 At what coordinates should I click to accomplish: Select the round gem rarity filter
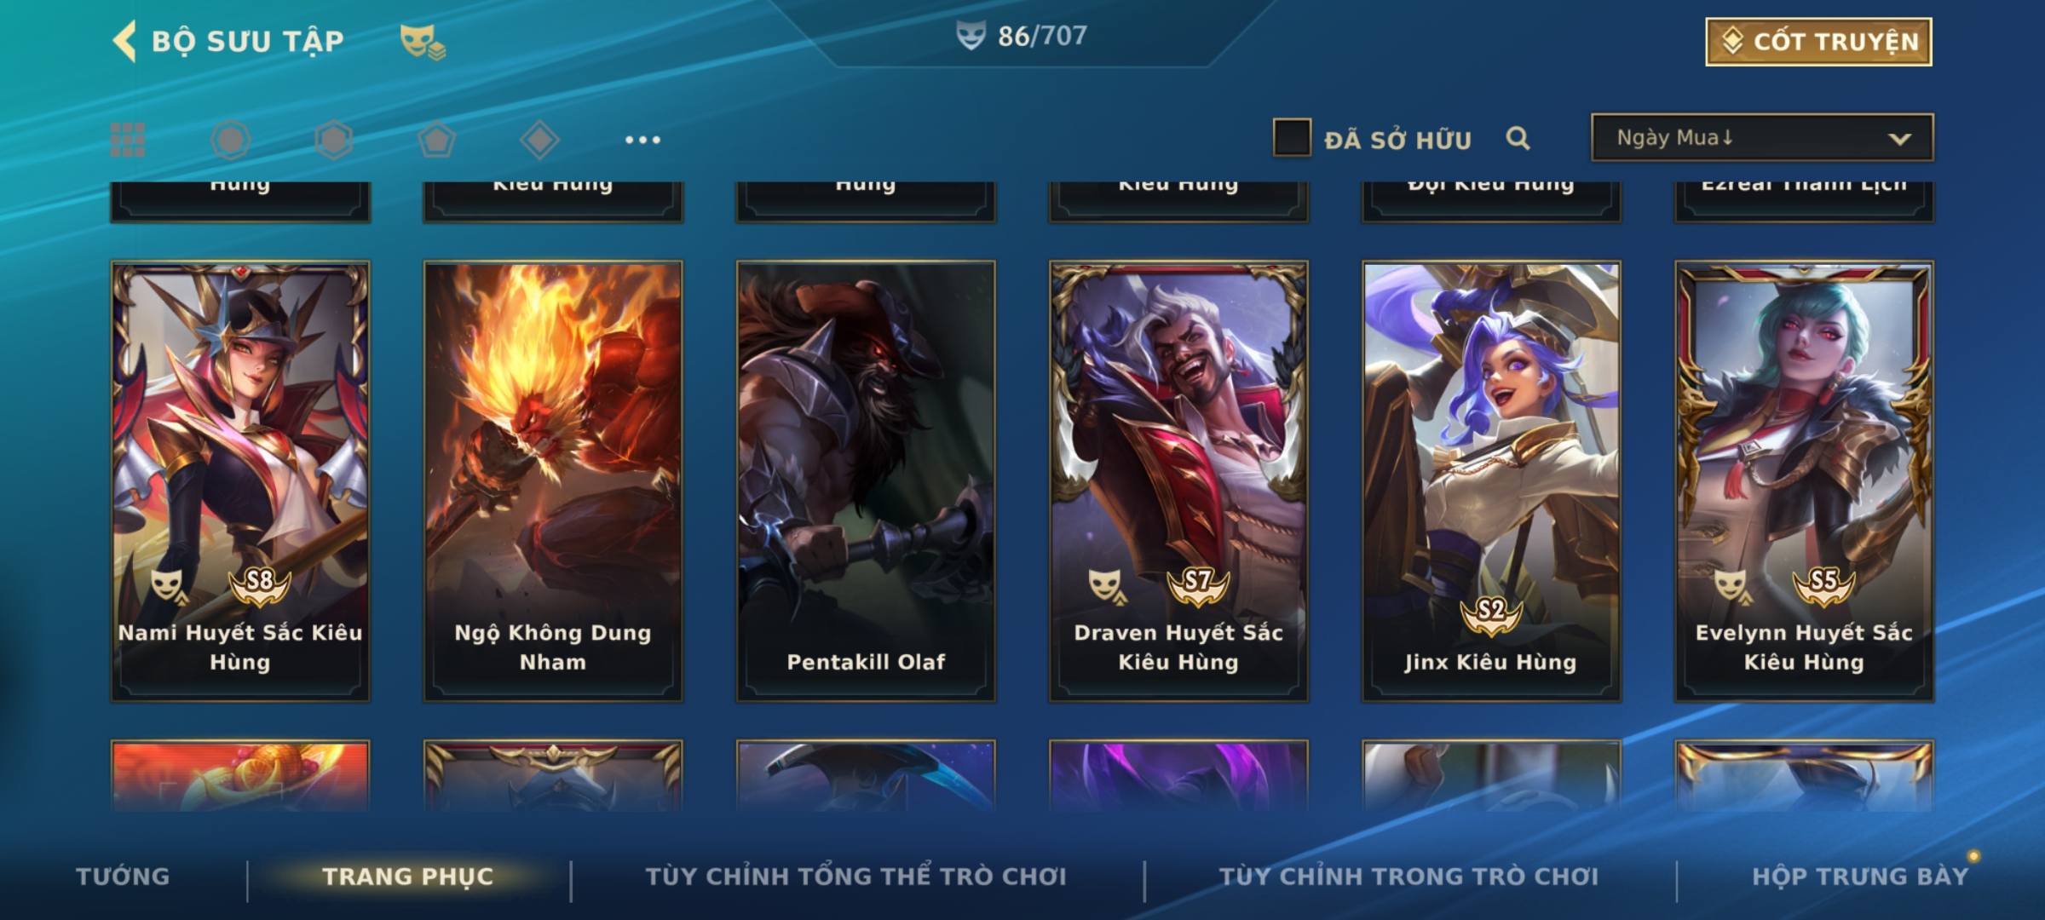(230, 140)
